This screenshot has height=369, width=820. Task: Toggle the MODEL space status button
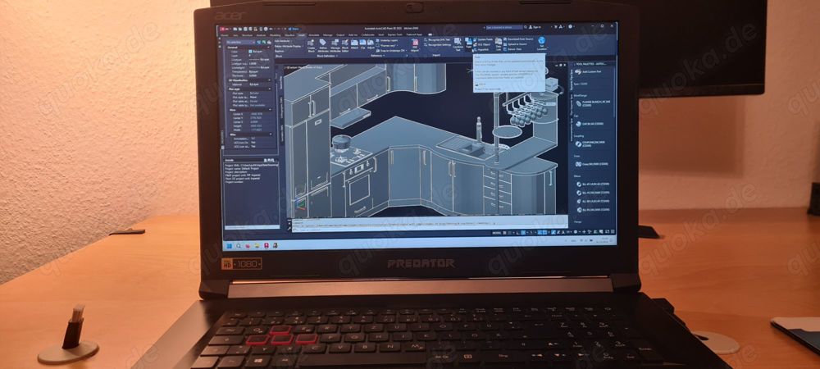tap(498, 234)
